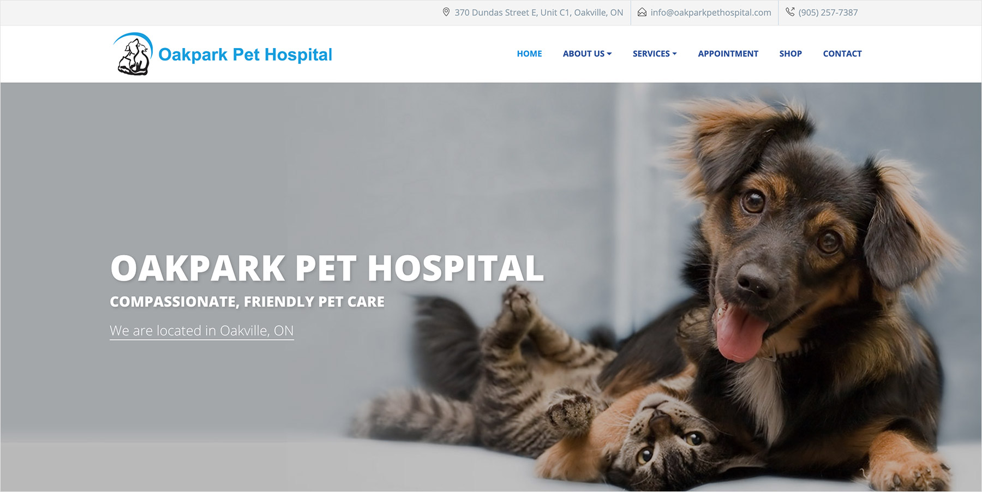Call the (905) 257-7387 phone number
The image size is (982, 492).
(828, 13)
